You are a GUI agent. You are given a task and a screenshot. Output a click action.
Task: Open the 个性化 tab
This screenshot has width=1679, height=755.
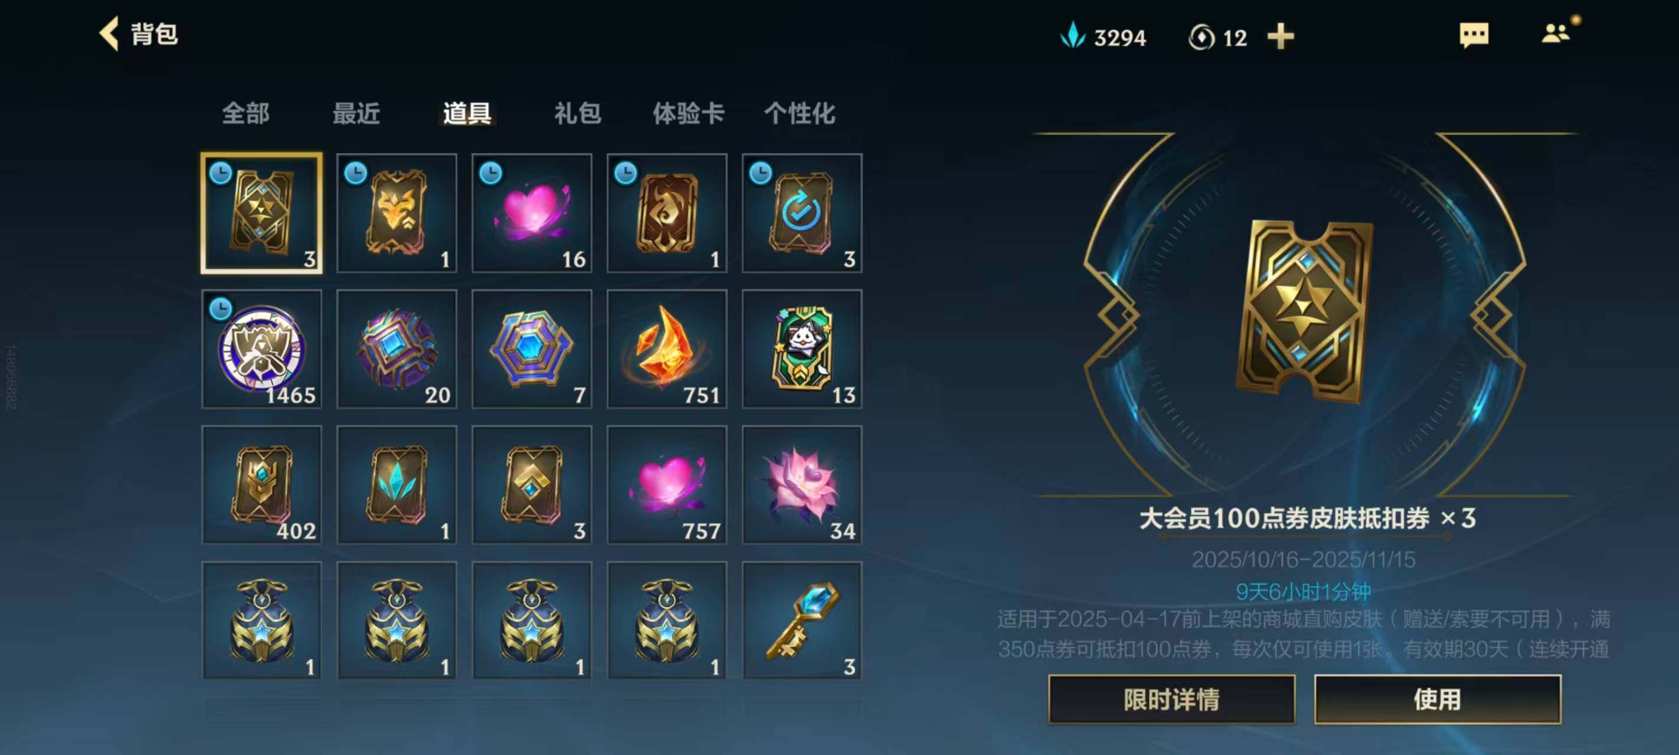(x=799, y=113)
